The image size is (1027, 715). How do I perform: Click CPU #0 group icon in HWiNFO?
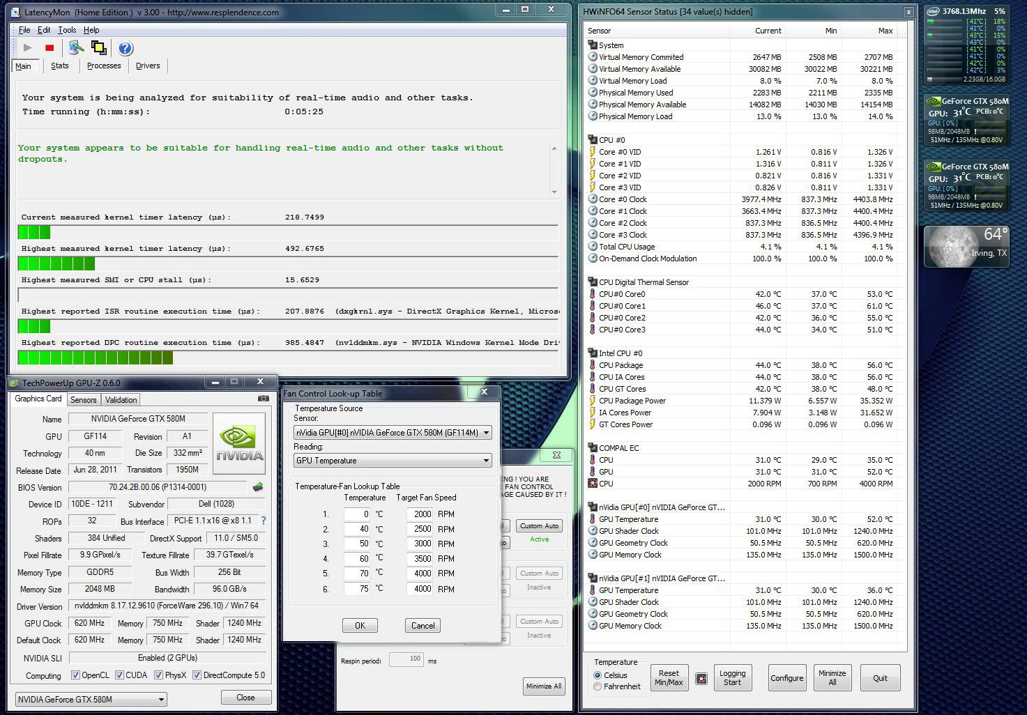(593, 140)
